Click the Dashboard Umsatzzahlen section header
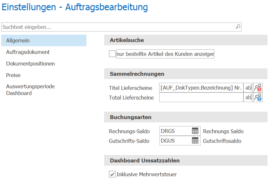Screen dimensions: 271x182 tap(186, 160)
